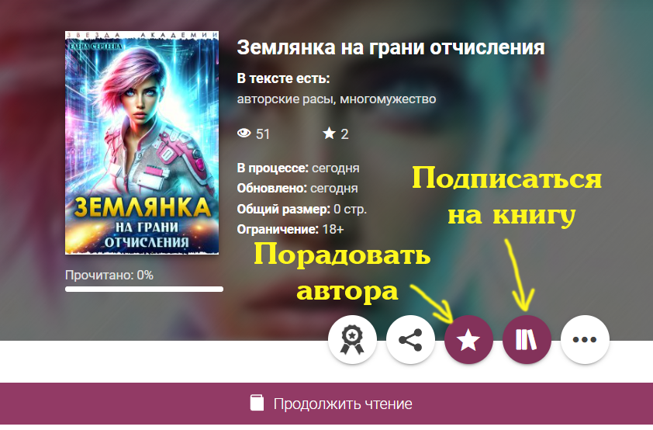Click the Ограничение: 18+ age restriction text

pyautogui.click(x=290, y=229)
